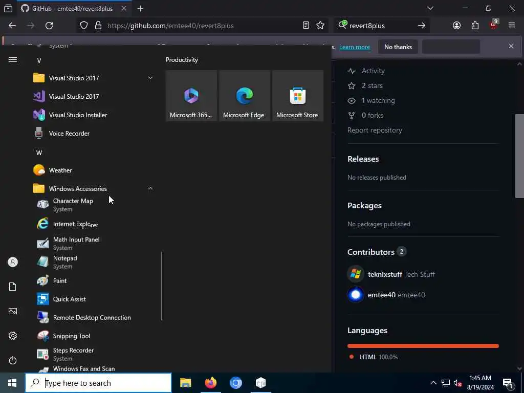524x393 pixels.
Task: Open emtee40 contributor profile
Action: tap(381, 295)
